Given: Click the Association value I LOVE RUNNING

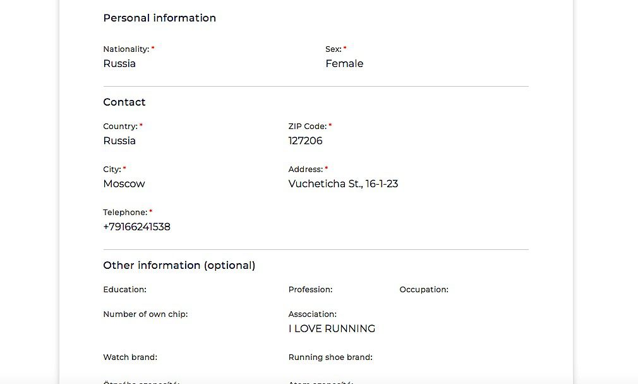Looking at the screenshot, I should [332, 328].
